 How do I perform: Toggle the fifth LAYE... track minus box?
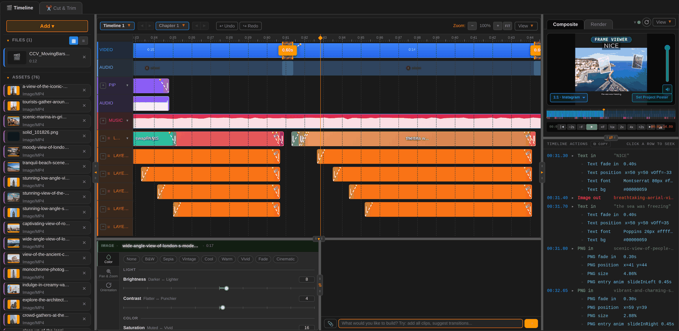[103, 227]
